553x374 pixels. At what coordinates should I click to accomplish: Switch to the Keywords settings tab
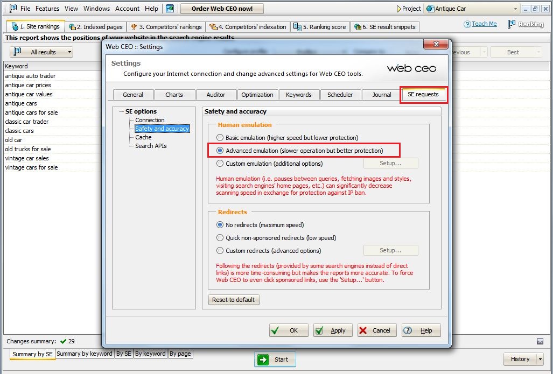[299, 95]
